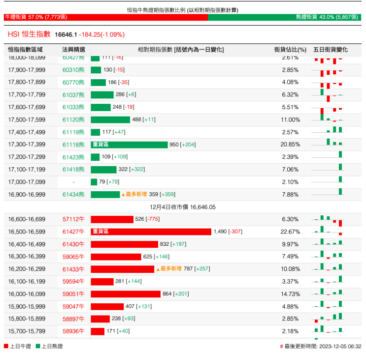Click the 20.85% outstanding share value
This screenshot has height=354, width=366.
[290, 145]
